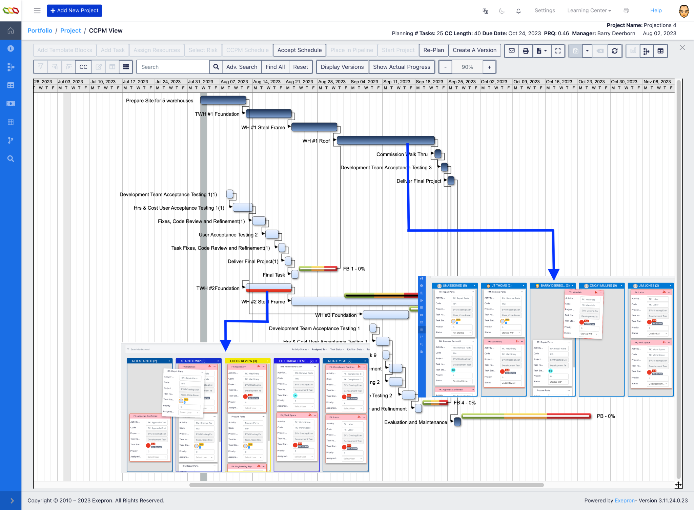Click the refresh sync icon
694x510 pixels.
614,51
